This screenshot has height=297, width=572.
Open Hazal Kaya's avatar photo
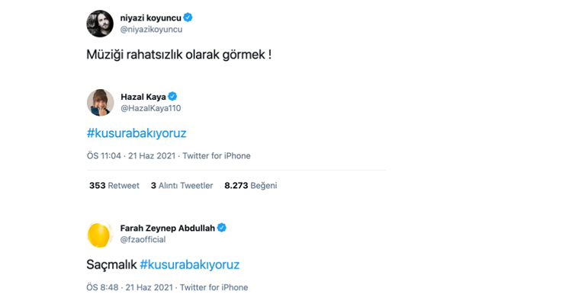pyautogui.click(x=101, y=103)
